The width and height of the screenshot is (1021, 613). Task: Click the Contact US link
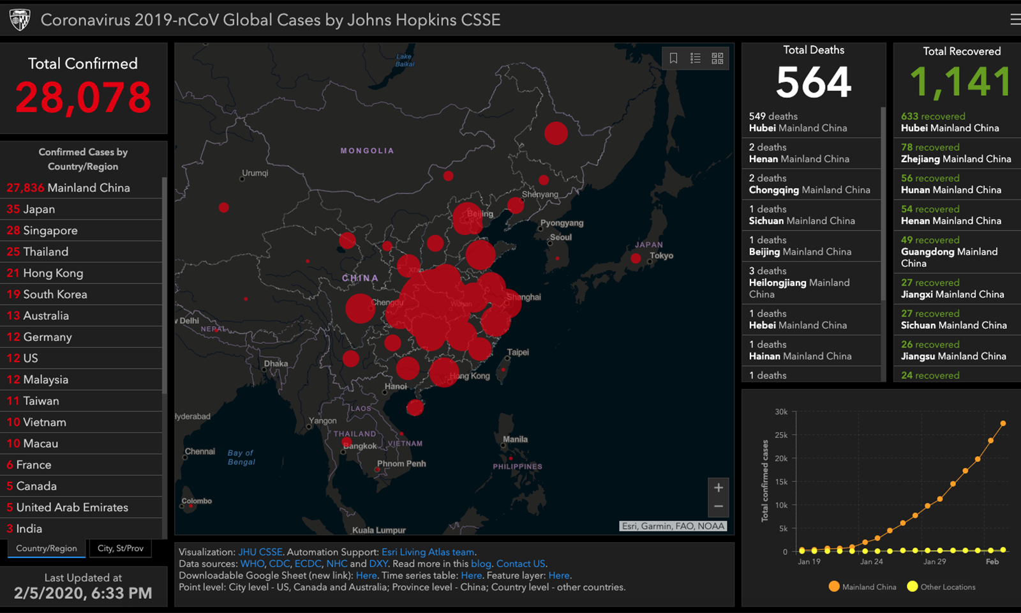click(x=521, y=564)
